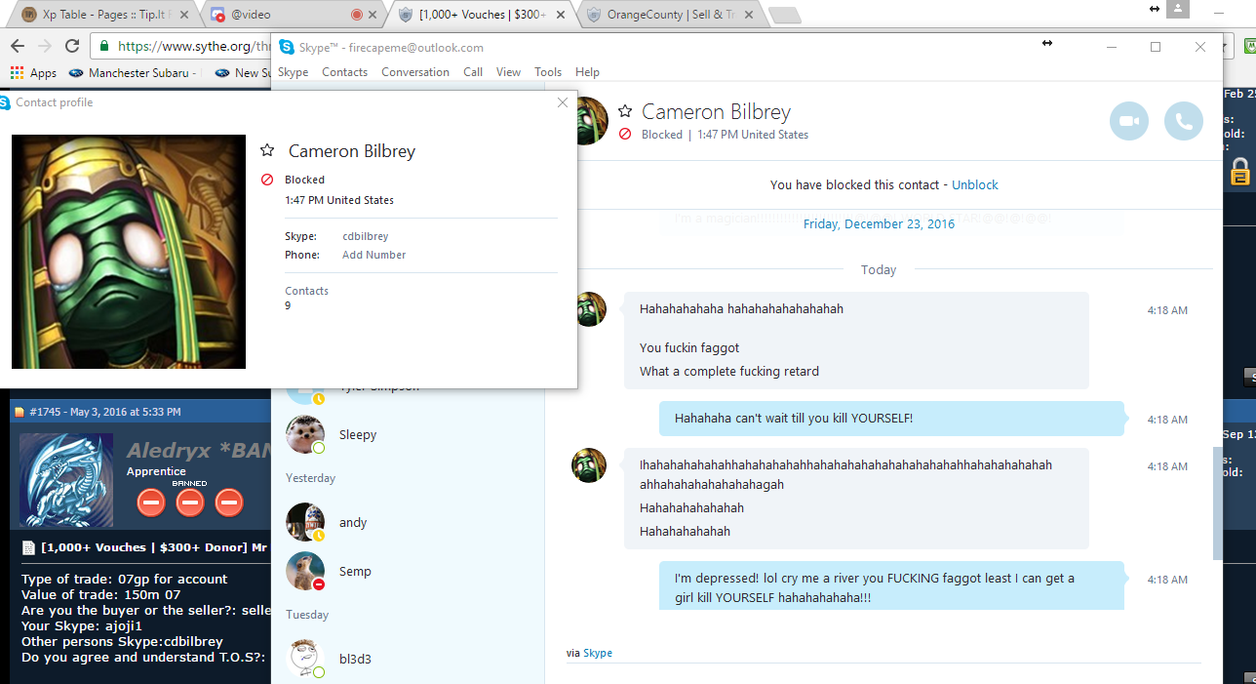The width and height of the screenshot is (1256, 684).
Task: Open the Tools menu
Action: click(548, 72)
